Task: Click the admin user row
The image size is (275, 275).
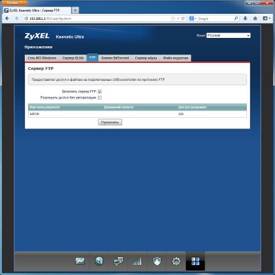Action: 137,114
